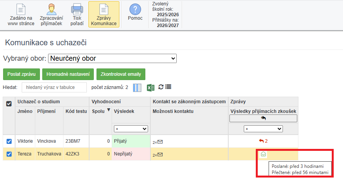Click the Hromadně nastavení button
This screenshot has width=343, height=181.
pyautogui.click(x=68, y=74)
